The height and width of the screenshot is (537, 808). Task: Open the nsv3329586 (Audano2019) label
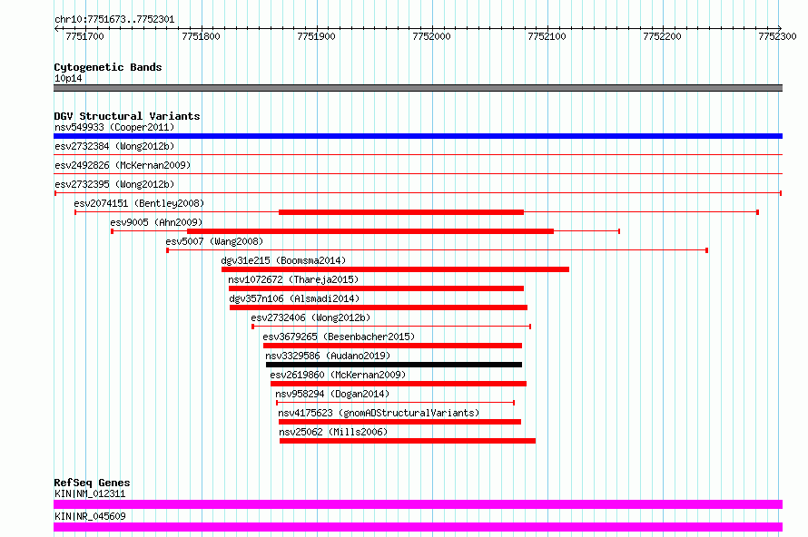click(328, 356)
